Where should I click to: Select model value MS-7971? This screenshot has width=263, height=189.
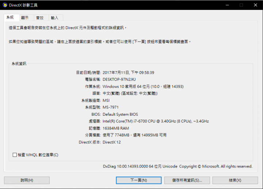pyautogui.click(x=111, y=107)
